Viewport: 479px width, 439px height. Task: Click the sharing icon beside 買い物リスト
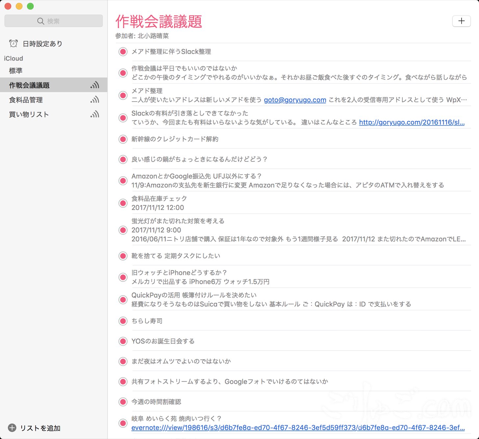coord(95,114)
